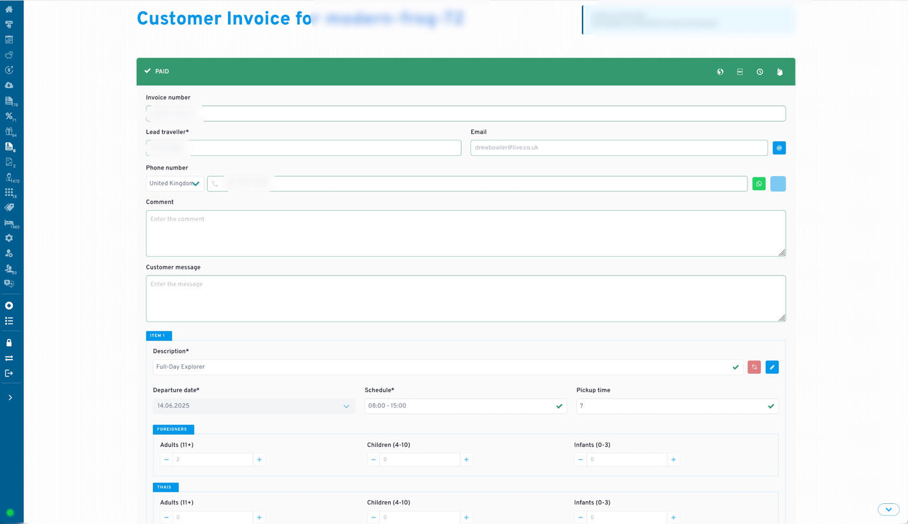Viewport: 908px width, 524px height.
Task: Select the discounts percent icon in sidebar
Action: (9, 116)
